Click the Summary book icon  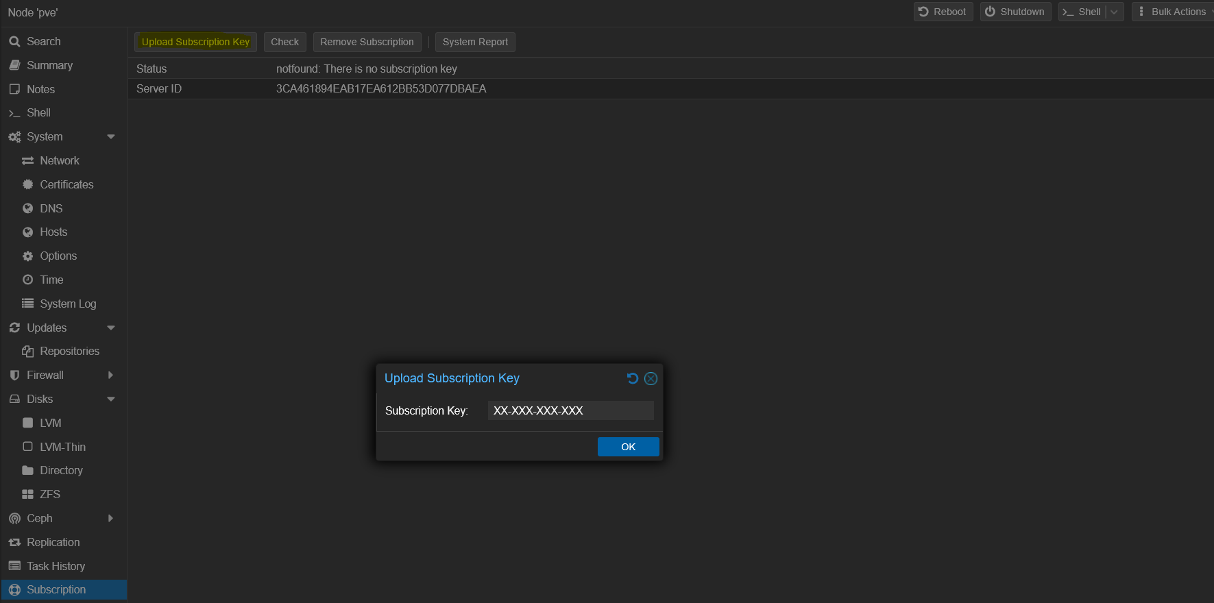pos(14,66)
